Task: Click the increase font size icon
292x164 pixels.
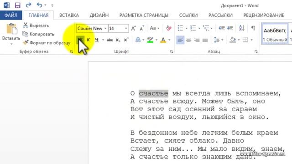Action: tap(133, 28)
